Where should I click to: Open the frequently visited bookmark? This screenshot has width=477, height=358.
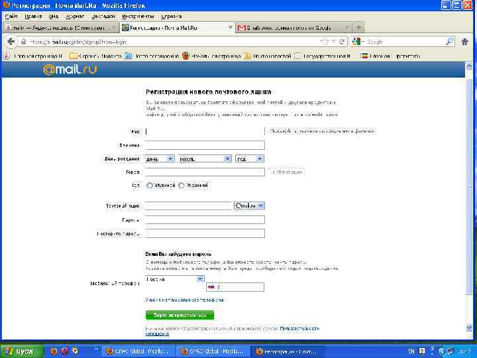(x=152, y=56)
